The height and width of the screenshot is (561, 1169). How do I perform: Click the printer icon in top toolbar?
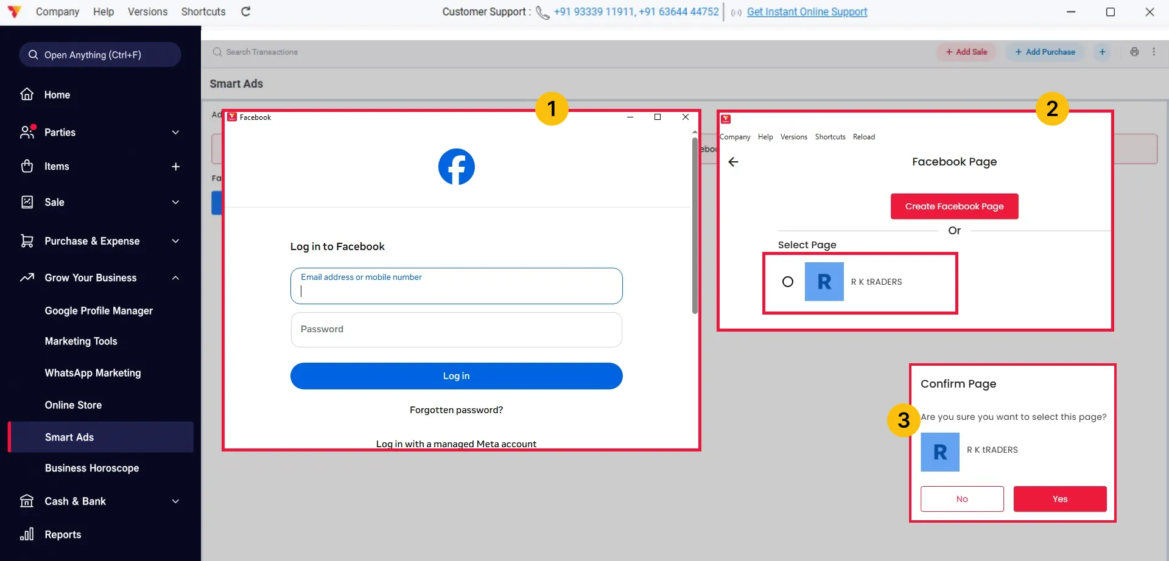pyautogui.click(x=1134, y=52)
